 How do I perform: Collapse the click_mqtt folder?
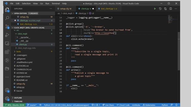tap(16, 34)
